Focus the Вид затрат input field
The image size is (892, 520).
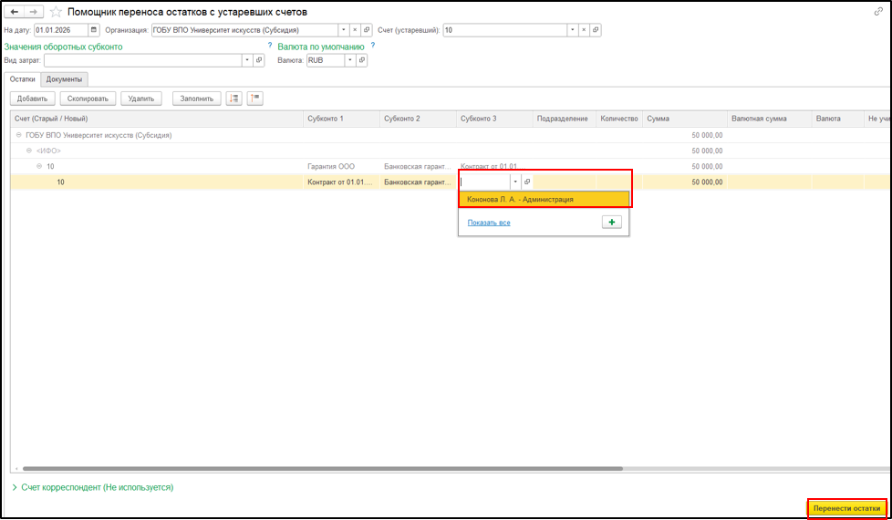(143, 60)
